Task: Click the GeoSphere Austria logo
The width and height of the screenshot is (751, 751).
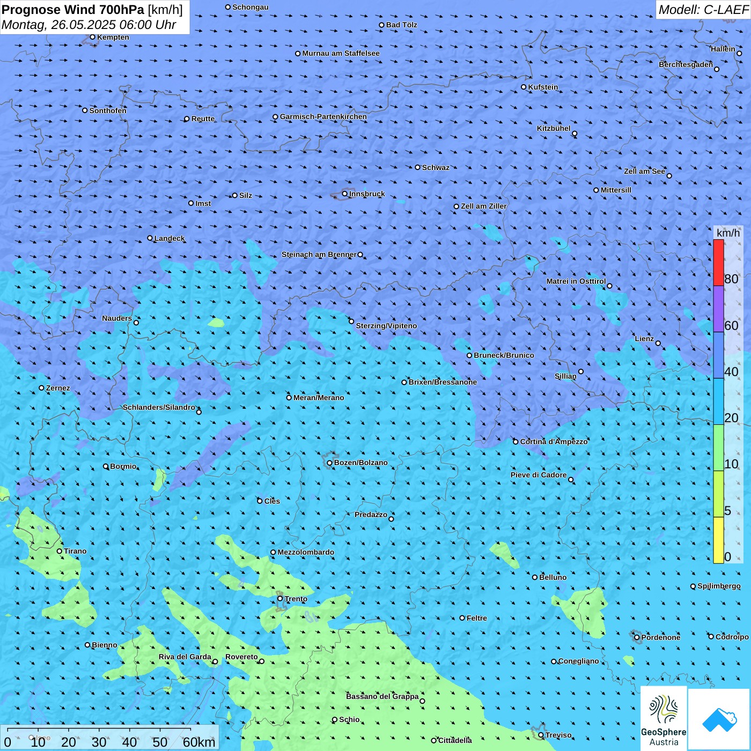Action: pos(664,718)
